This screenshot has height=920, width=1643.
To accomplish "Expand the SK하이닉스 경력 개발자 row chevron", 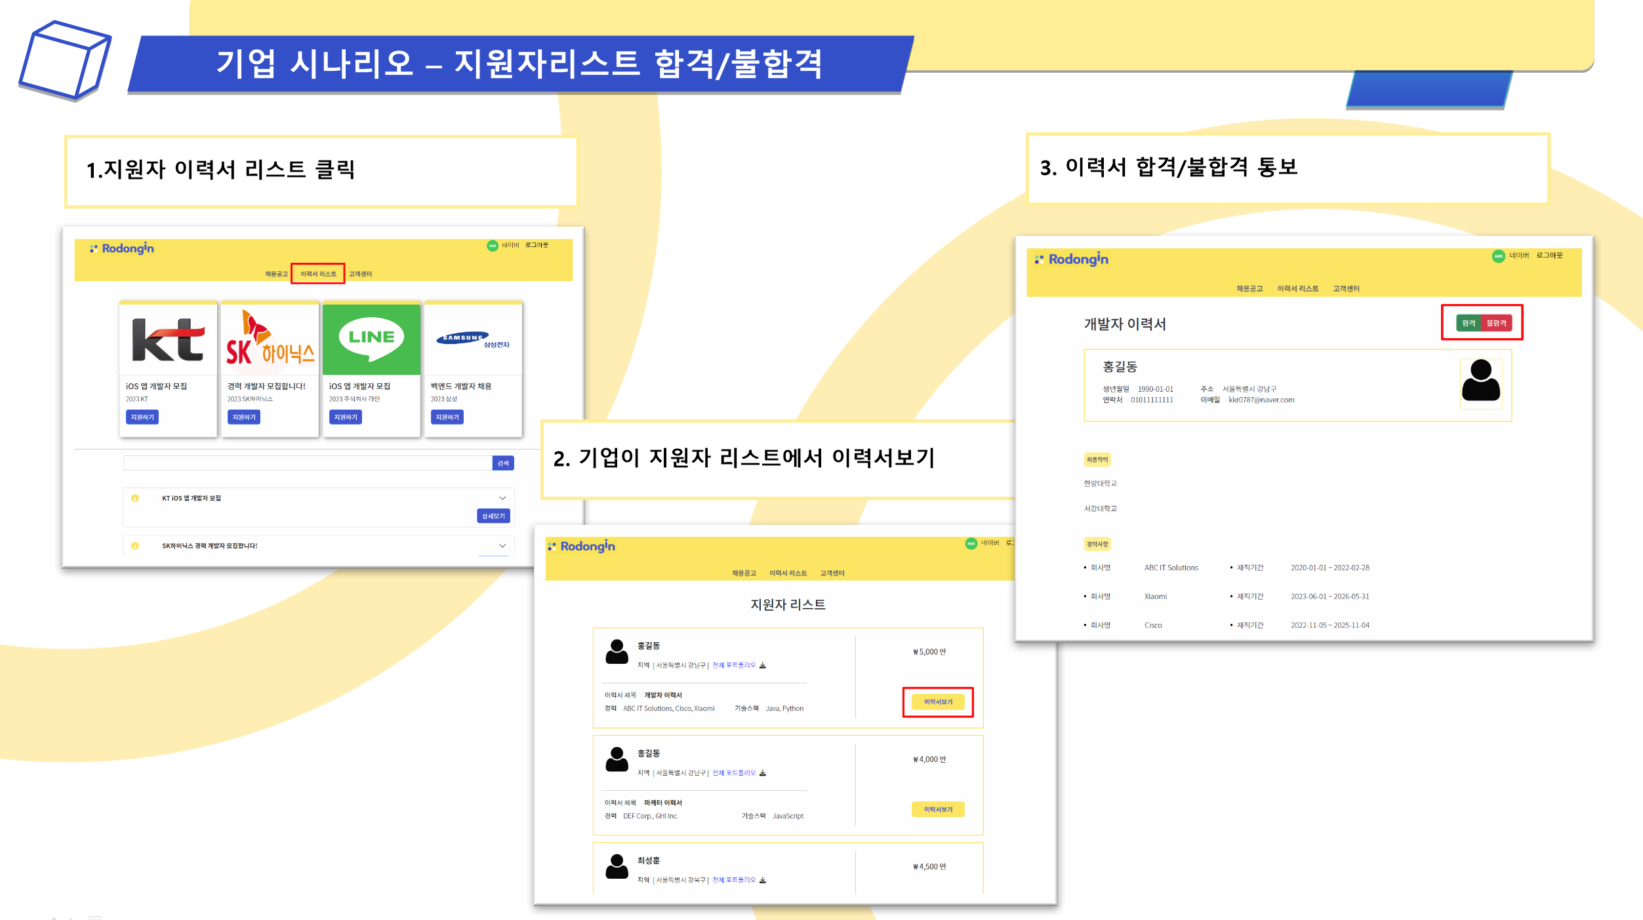I will coord(502,546).
